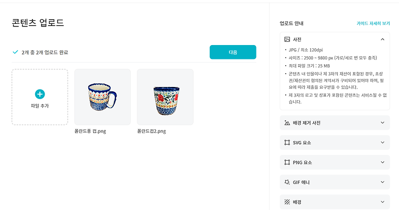Click the PNG 요소 frame icon
Viewport: 399px width, 210px height.
point(287,162)
